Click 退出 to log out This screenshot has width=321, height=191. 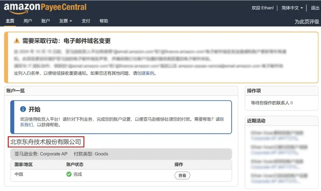(x=315, y=8)
